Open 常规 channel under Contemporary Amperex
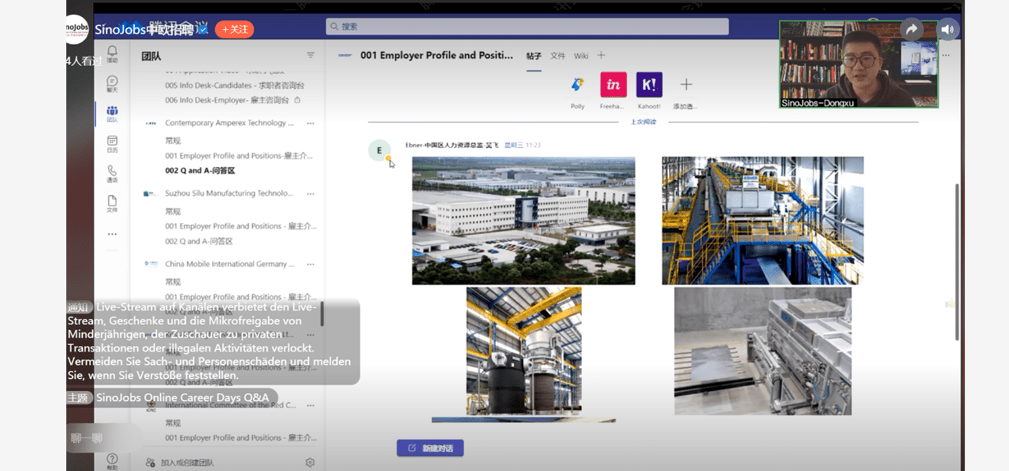Viewport: 1009px width, 471px height. [x=173, y=141]
